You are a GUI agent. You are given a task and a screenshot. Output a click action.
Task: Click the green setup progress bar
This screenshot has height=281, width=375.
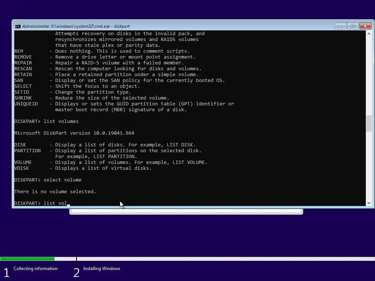pyautogui.click(x=27, y=259)
